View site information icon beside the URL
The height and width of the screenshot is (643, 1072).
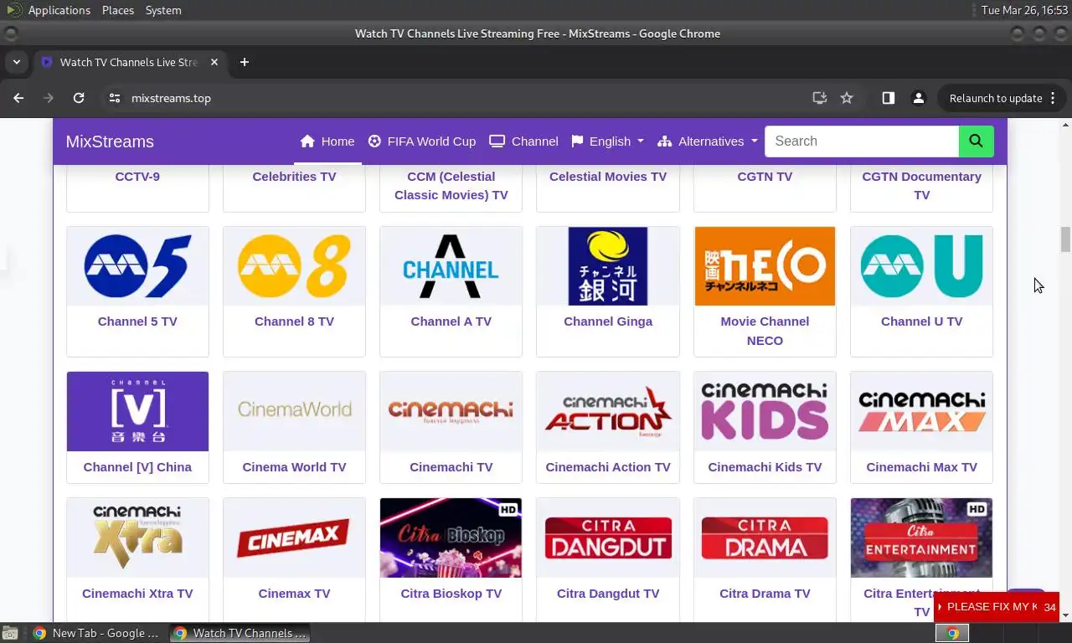115,98
